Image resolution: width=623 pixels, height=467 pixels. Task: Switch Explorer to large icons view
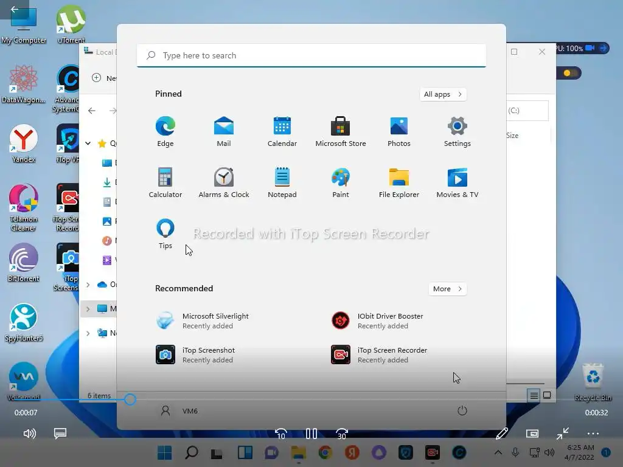(547, 395)
